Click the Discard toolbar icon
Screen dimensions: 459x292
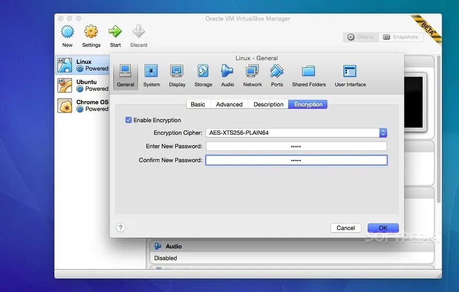coord(138,32)
